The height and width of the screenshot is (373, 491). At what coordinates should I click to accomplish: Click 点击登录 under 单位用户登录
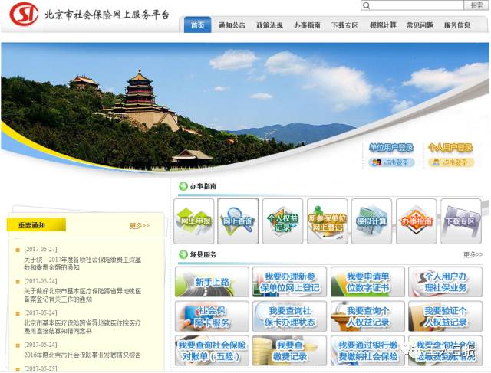pos(392,162)
